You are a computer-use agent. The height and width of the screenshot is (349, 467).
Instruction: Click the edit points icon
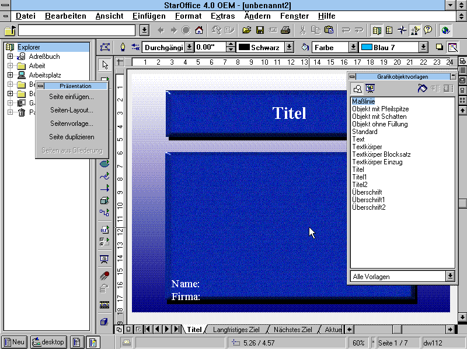tap(105, 47)
